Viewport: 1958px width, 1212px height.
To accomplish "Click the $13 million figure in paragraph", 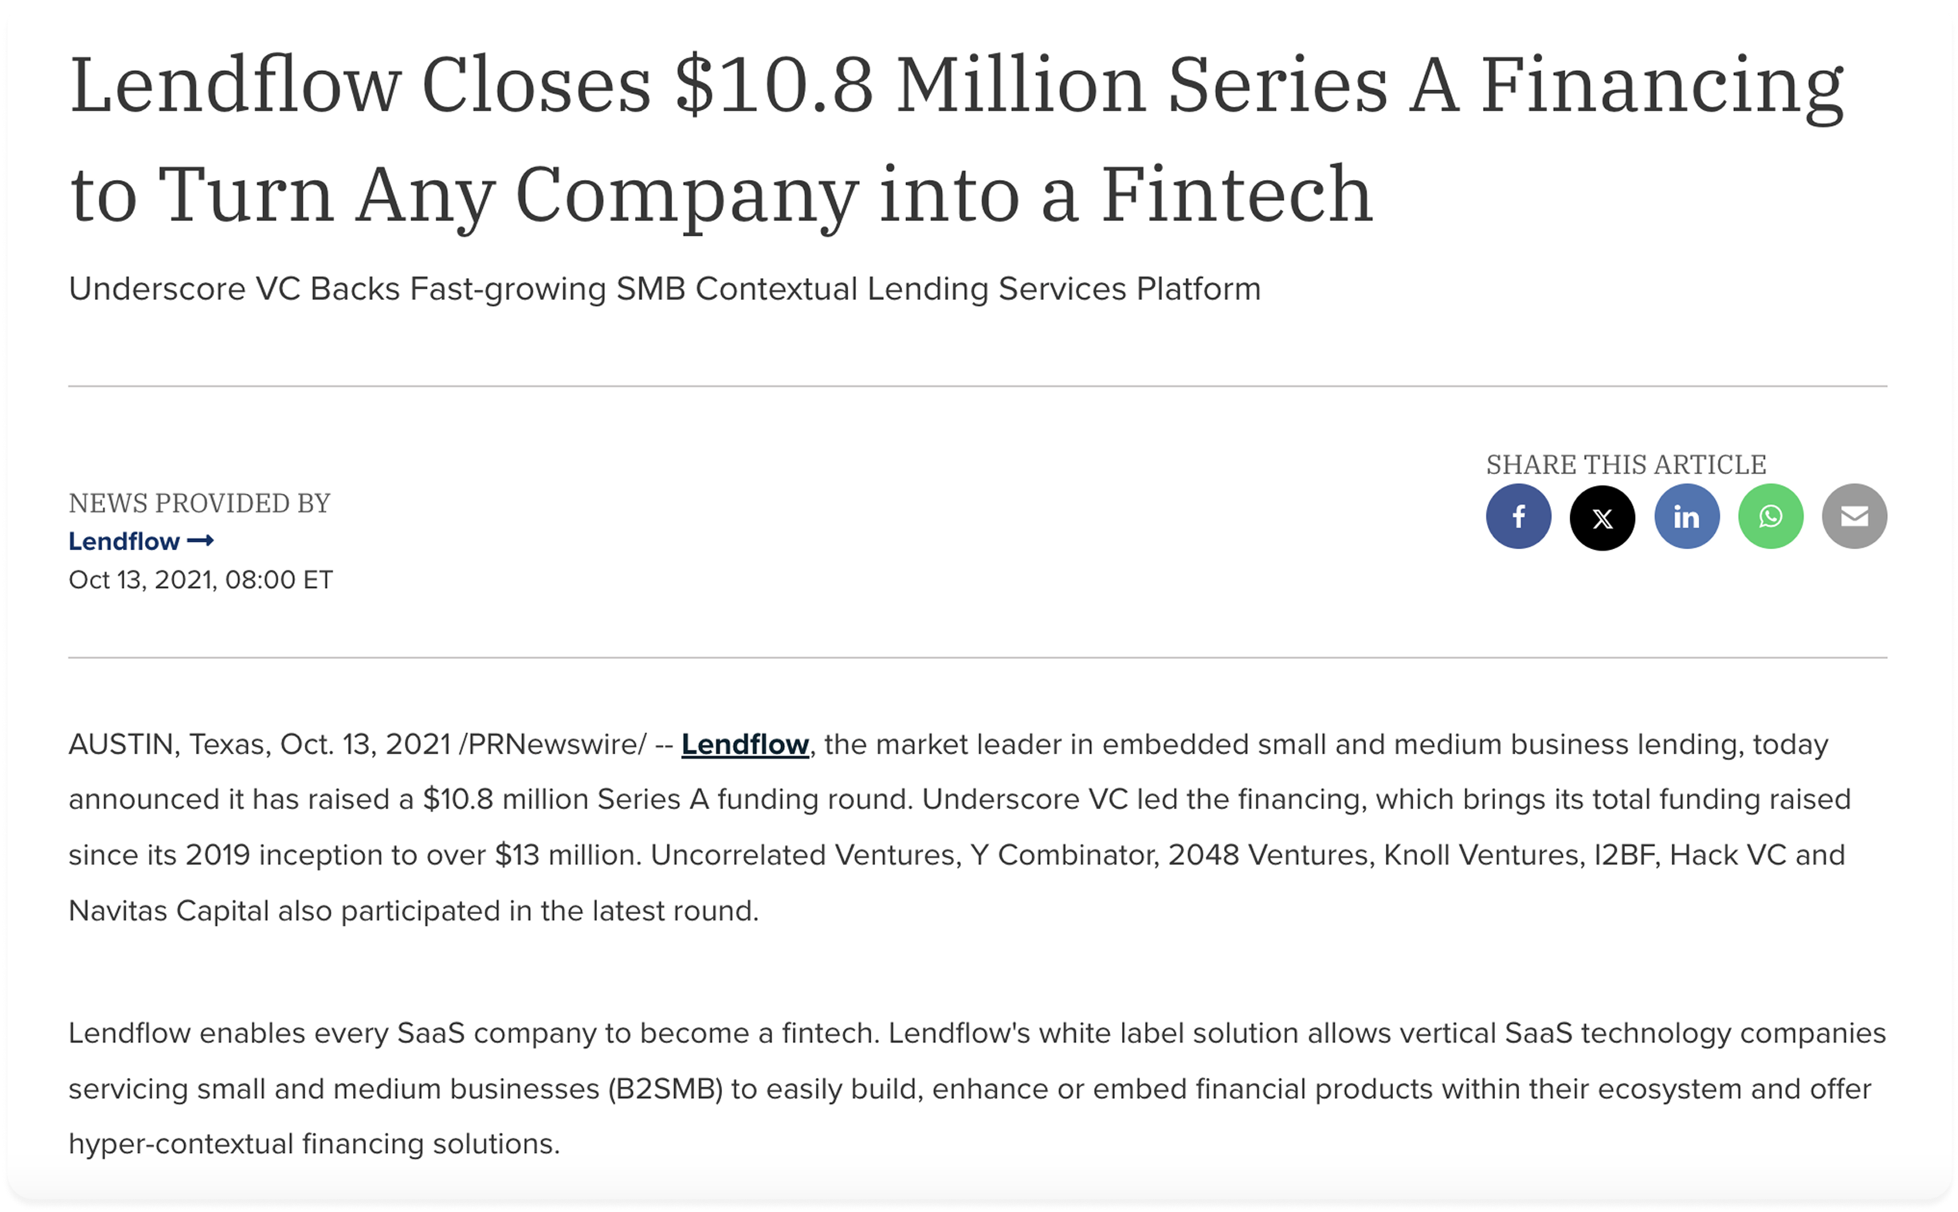I will click(567, 854).
